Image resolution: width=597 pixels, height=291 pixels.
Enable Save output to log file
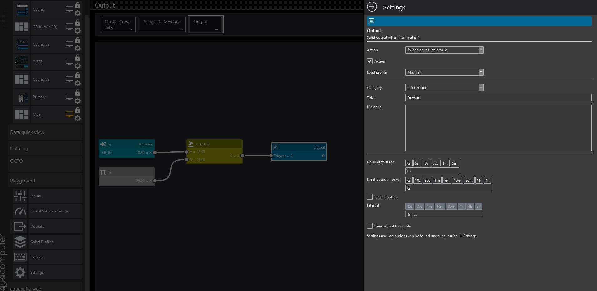pos(370,226)
